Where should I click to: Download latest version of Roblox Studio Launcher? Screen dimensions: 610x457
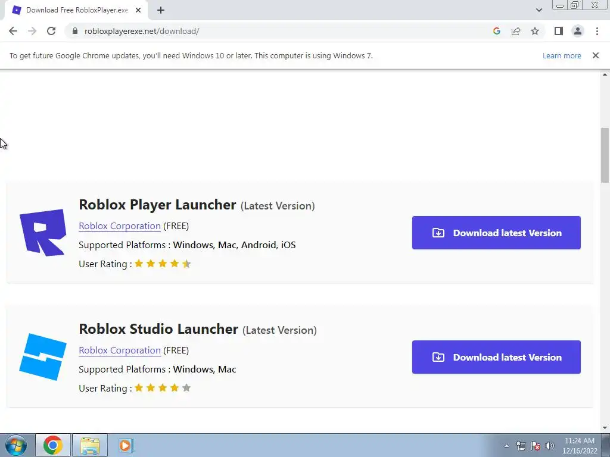point(496,357)
